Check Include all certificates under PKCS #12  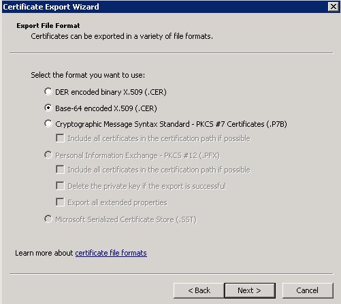click(60, 170)
